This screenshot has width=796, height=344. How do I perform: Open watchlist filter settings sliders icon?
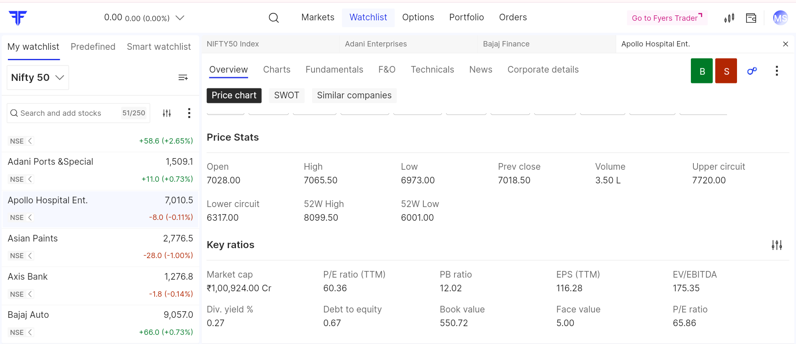pos(167,113)
